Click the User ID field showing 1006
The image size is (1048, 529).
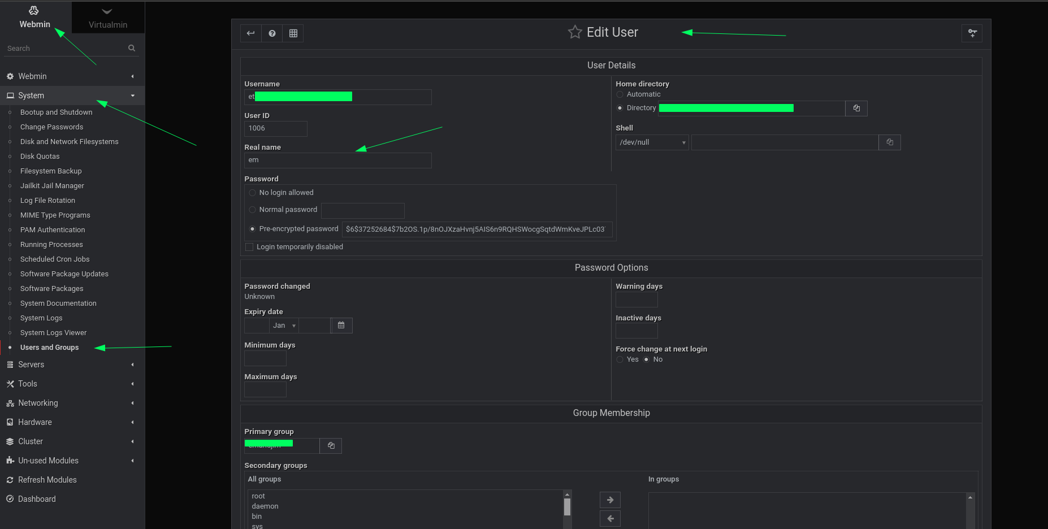point(275,129)
